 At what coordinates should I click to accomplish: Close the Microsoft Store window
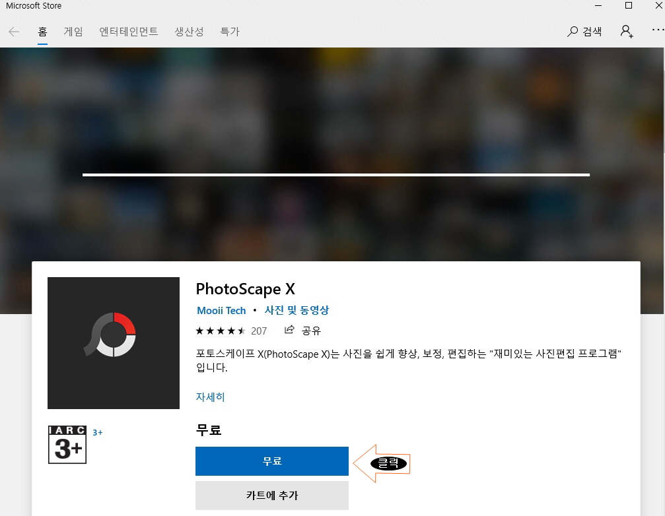659,5
